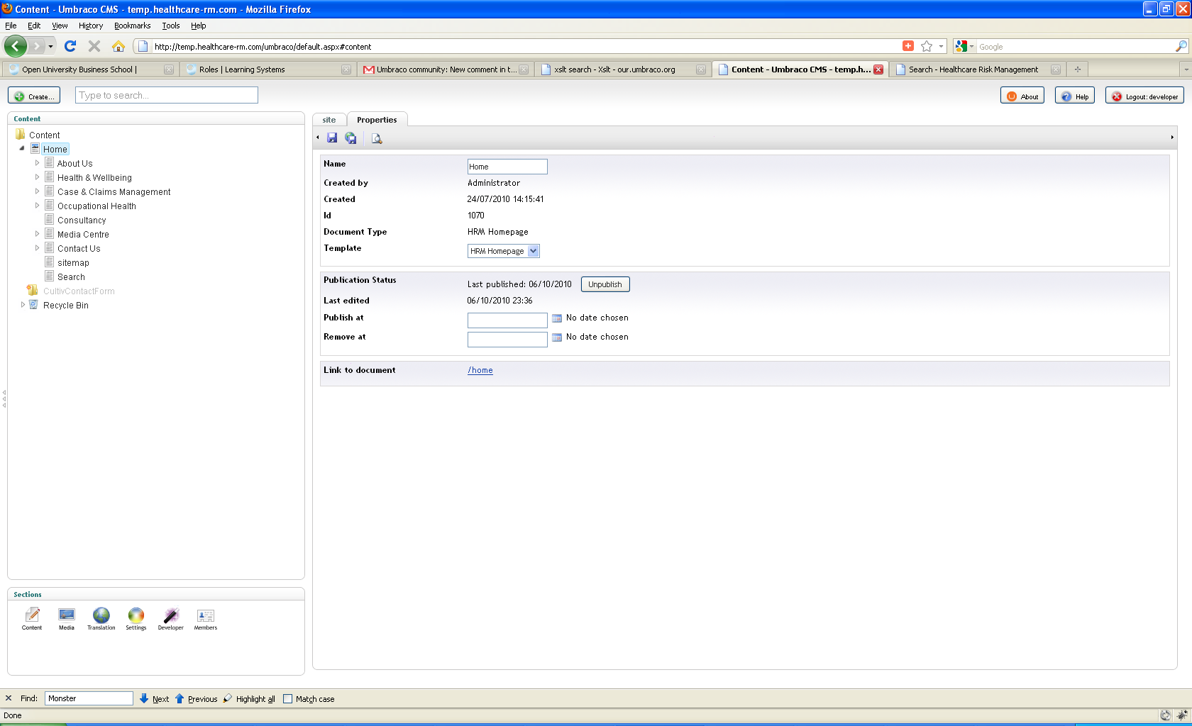Switch to xslt search browser tab
Viewport: 1192px width, 726px height.
pos(624,69)
